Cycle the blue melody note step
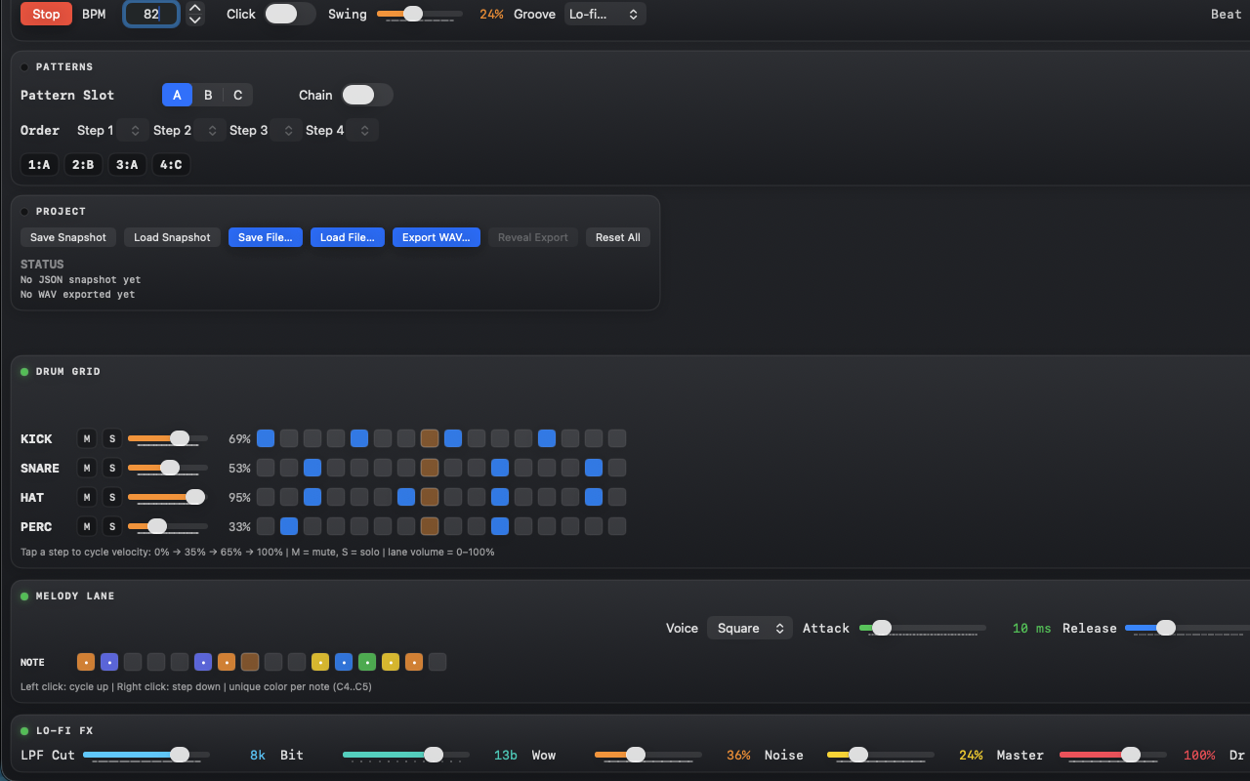 click(344, 662)
